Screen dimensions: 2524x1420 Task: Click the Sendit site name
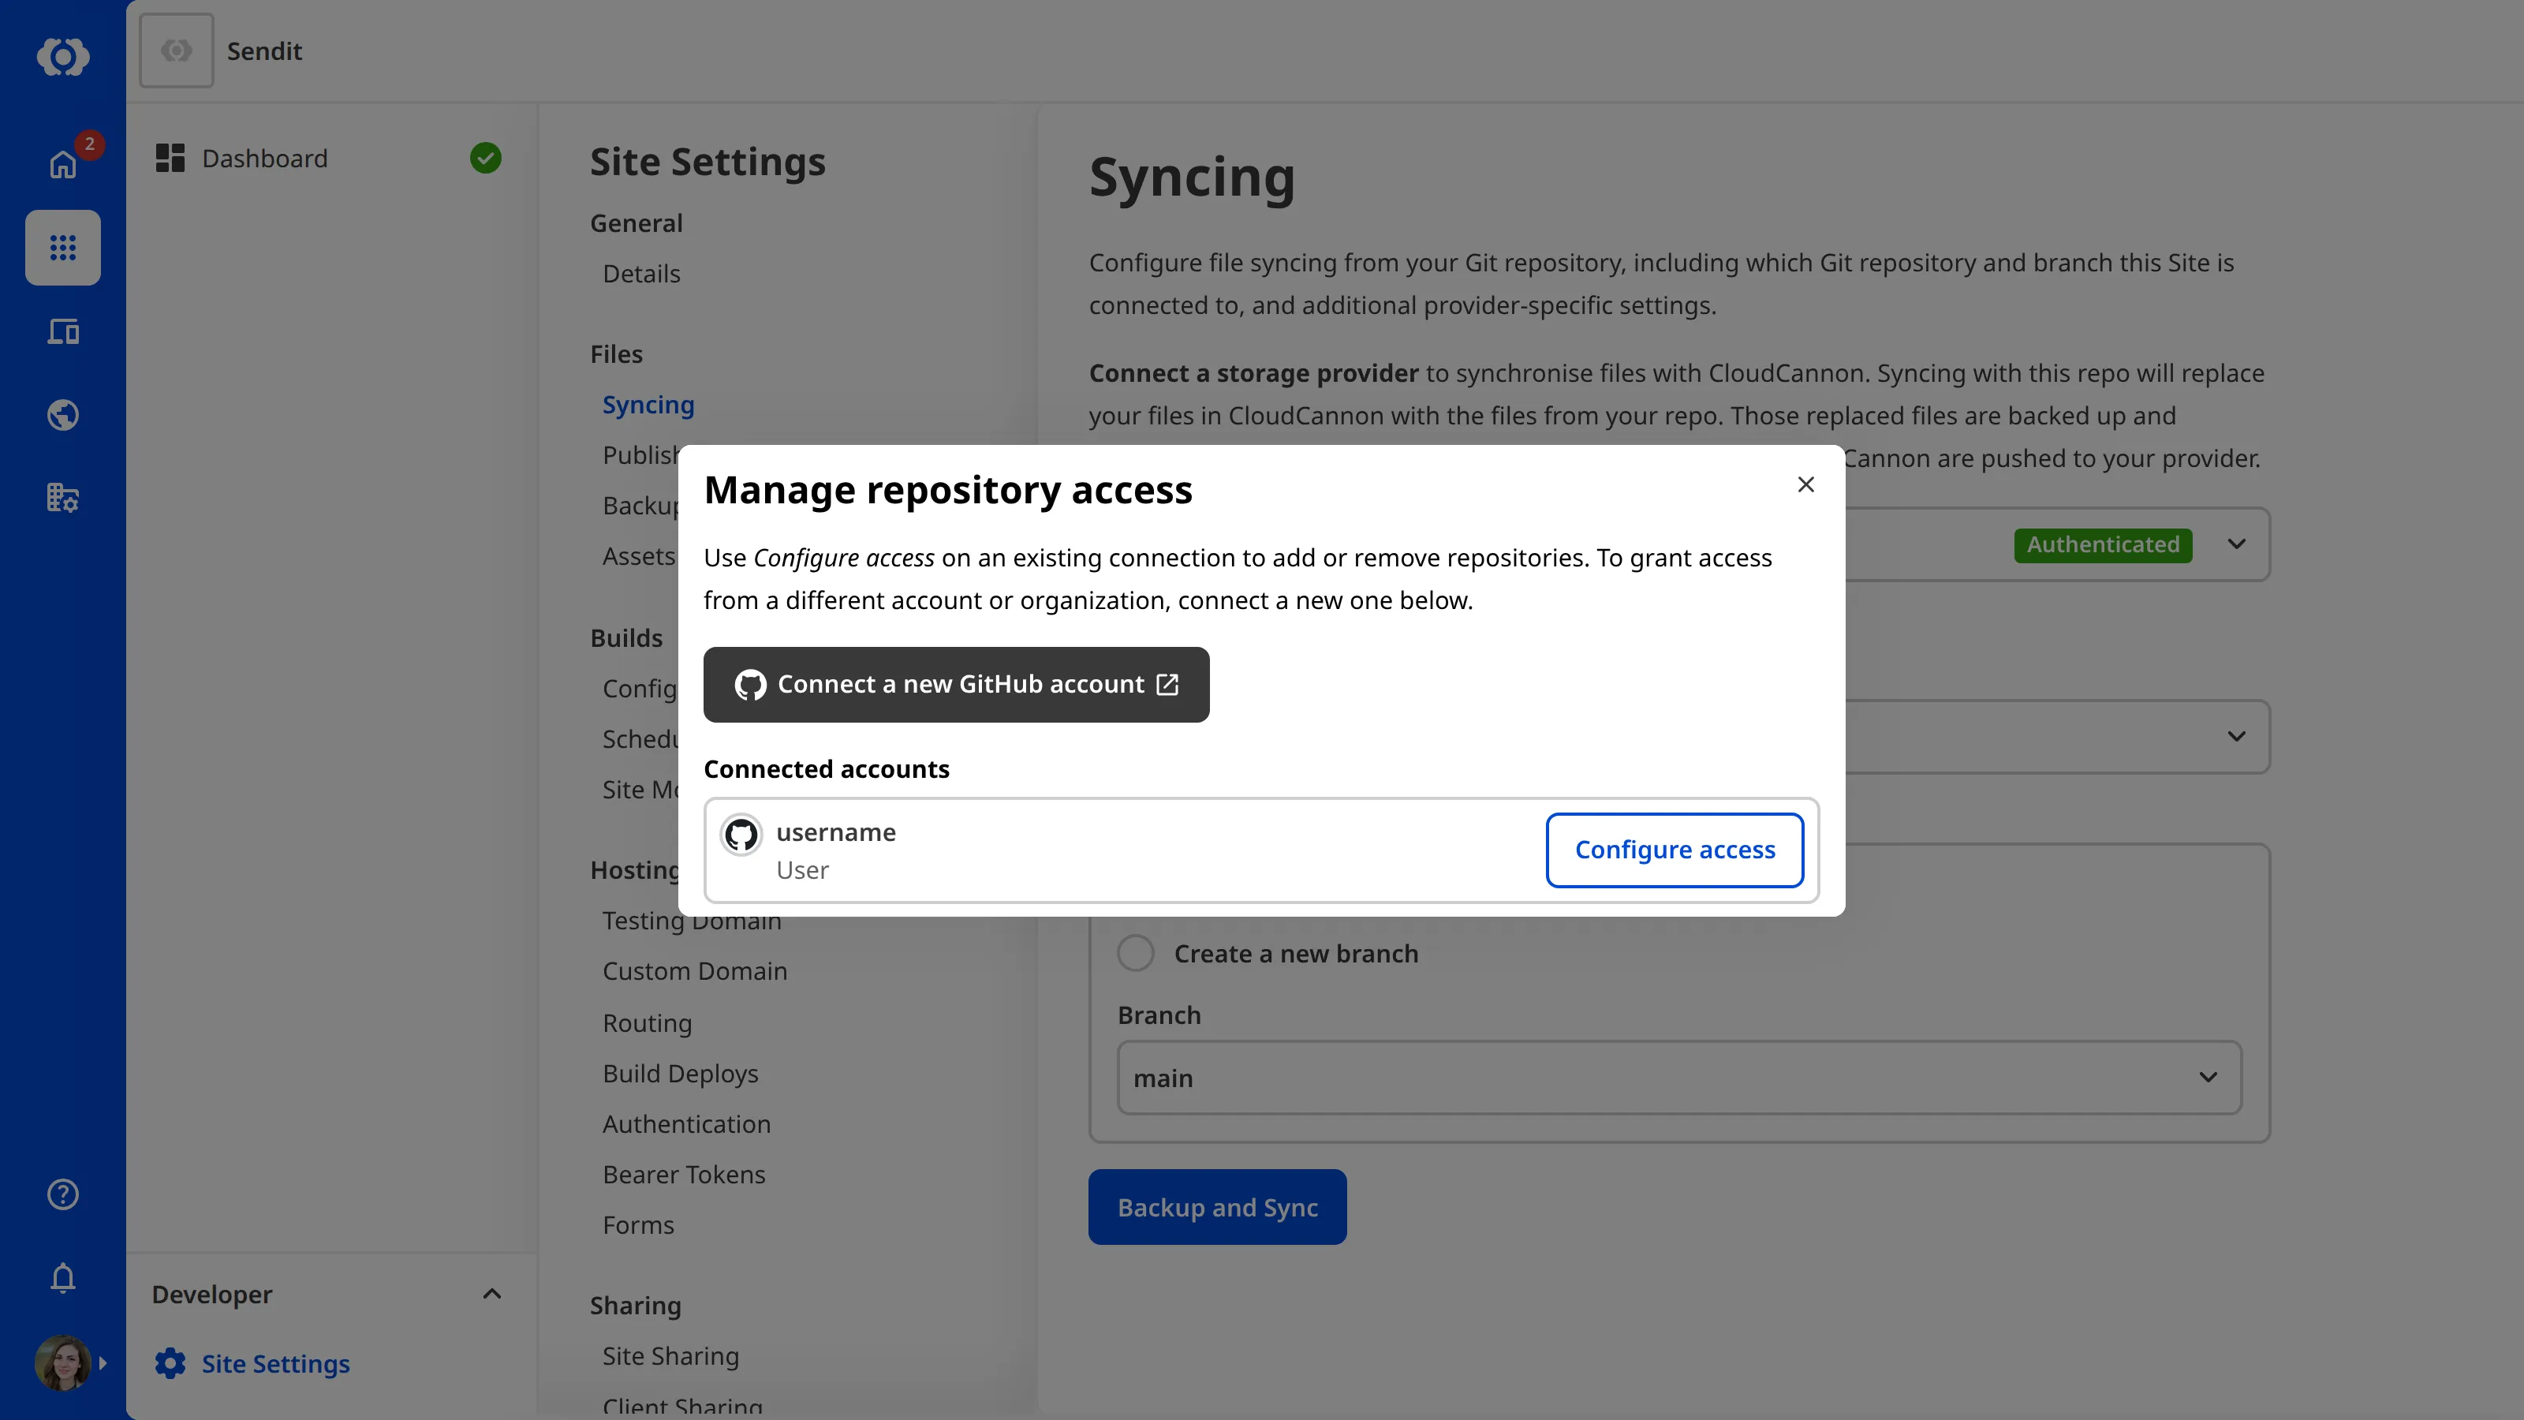point(264,51)
